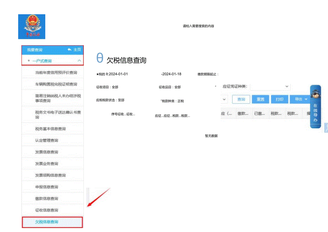Click 缴款期限起止 label

pyautogui.click(x=208, y=74)
